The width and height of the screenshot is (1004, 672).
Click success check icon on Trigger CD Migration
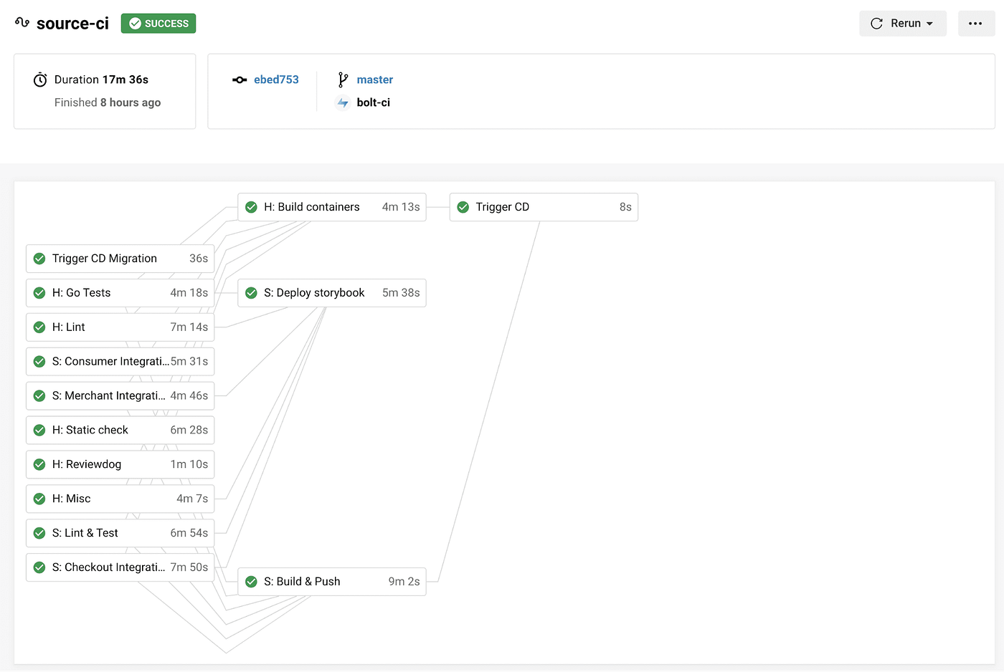coord(39,259)
